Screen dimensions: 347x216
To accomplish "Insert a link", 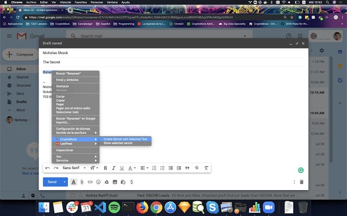I will point(90,182).
